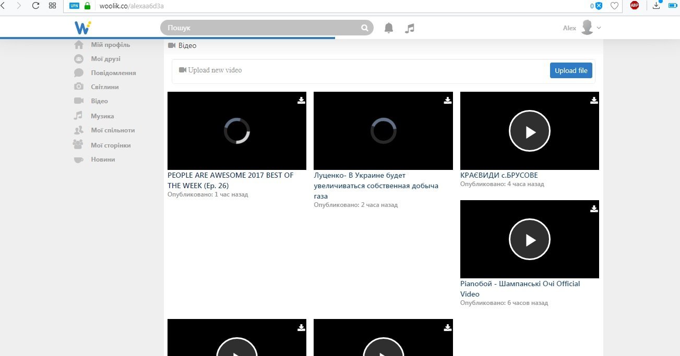Toggle the ABP adblock extension icon

[x=635, y=6]
